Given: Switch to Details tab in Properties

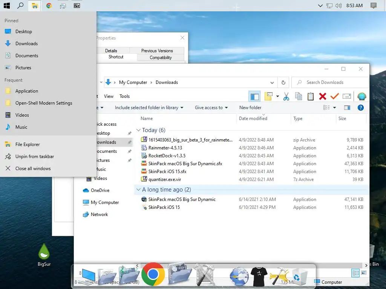Looking at the screenshot, I should coord(111,51).
